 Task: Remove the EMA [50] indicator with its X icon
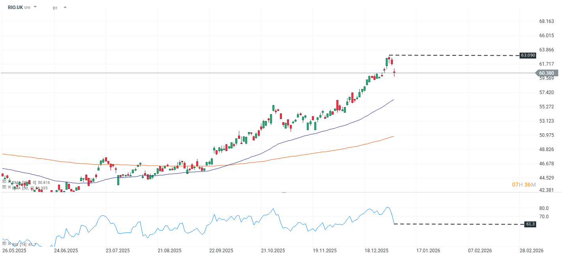[x=9, y=187]
